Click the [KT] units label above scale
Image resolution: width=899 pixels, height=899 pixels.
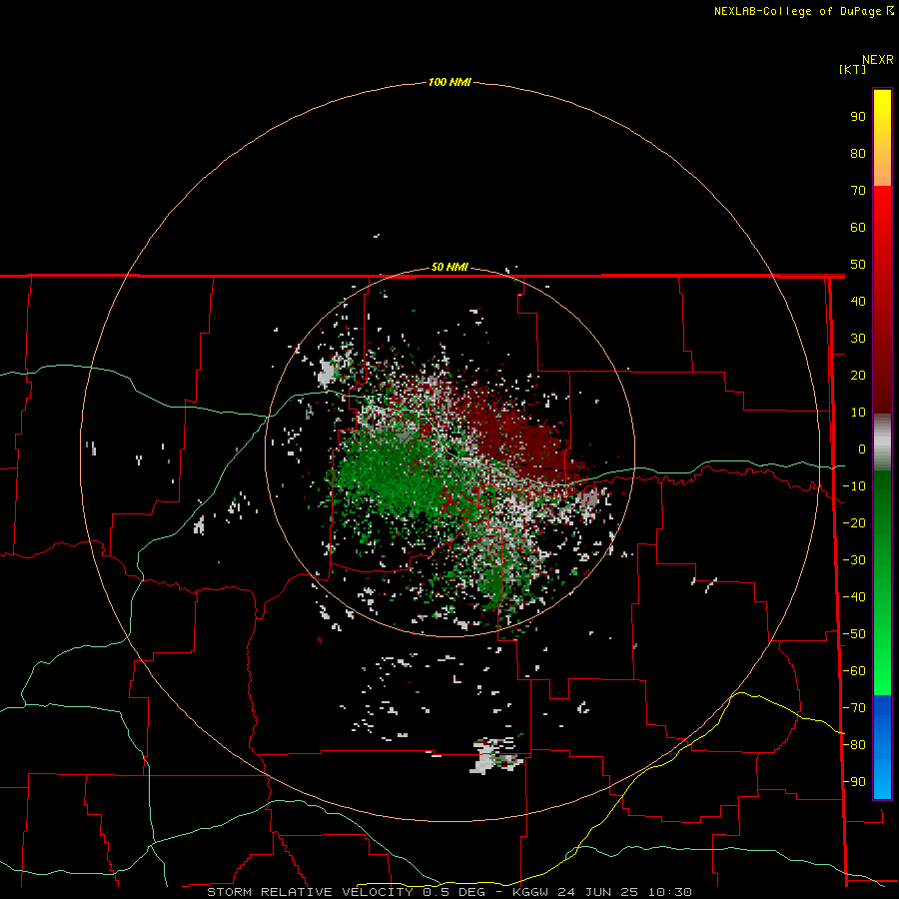coord(853,69)
